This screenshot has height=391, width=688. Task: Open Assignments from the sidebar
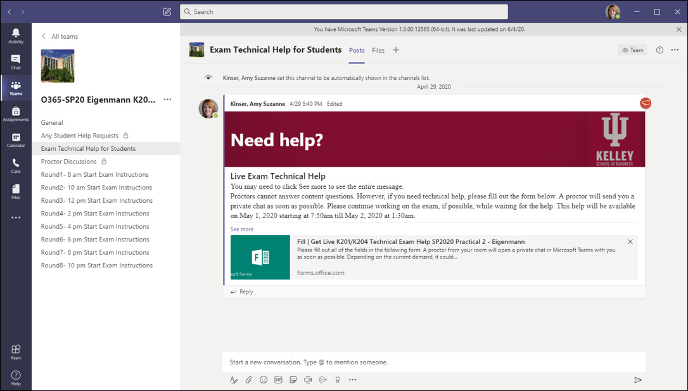pos(16,113)
